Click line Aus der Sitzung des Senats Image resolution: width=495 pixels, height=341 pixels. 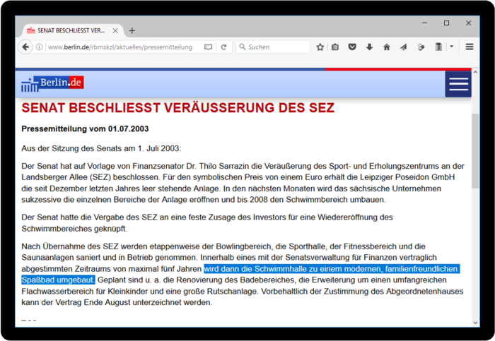pos(101,148)
